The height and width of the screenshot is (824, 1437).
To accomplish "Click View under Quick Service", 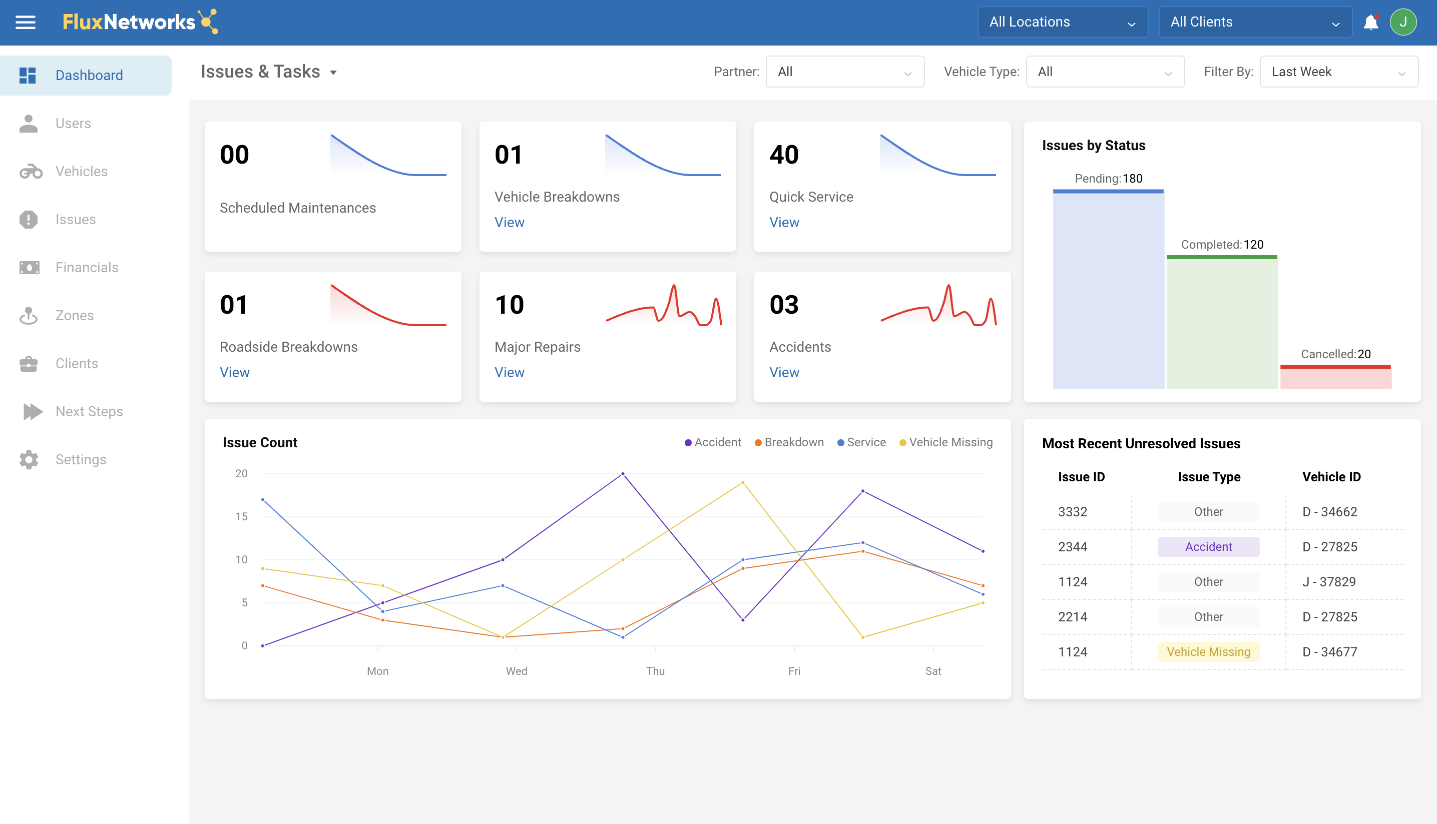I will (784, 223).
